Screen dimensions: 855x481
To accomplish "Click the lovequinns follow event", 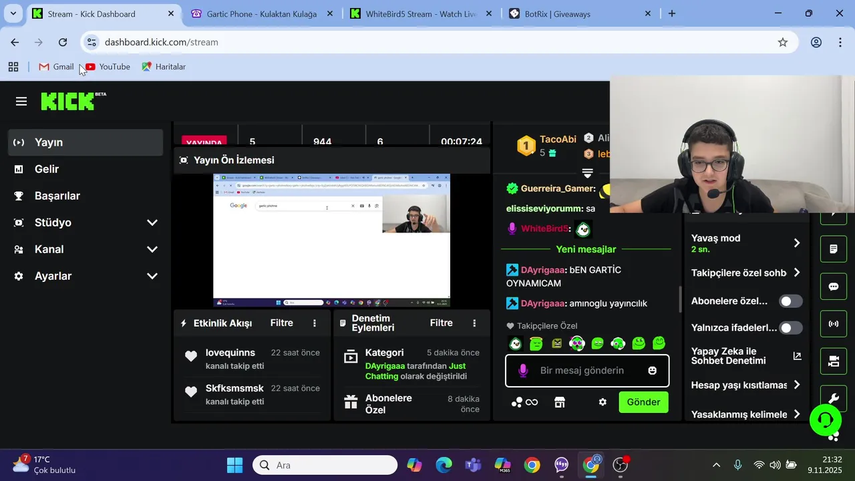I will click(252, 359).
